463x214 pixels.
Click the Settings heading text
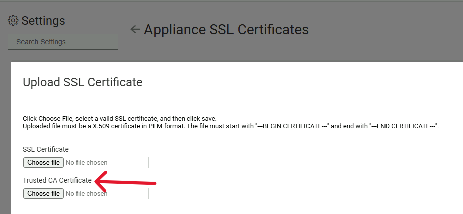43,21
